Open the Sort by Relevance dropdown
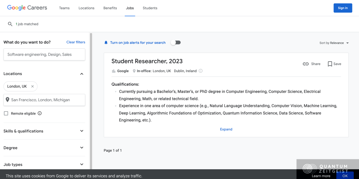 (x=334, y=43)
